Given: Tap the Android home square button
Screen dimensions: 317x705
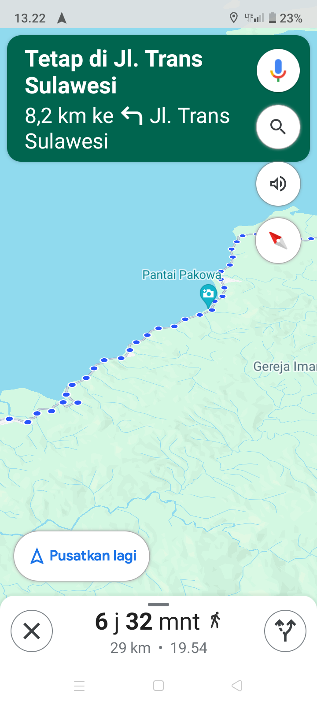Looking at the screenshot, I should [158, 686].
